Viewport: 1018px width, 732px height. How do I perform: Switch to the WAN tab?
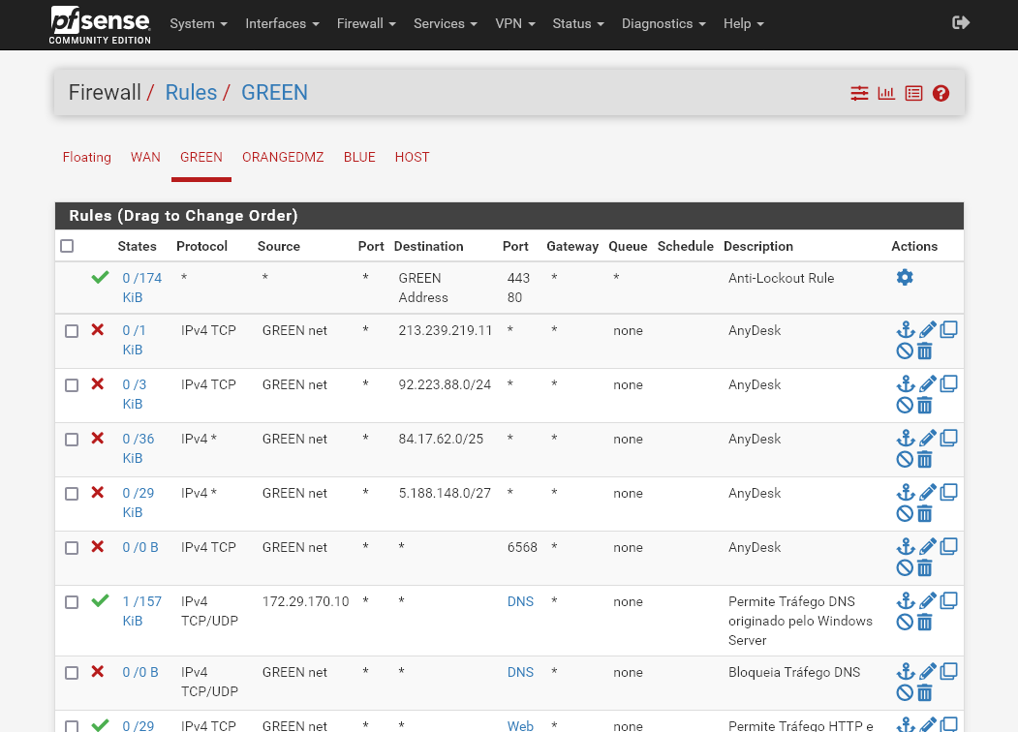145,157
